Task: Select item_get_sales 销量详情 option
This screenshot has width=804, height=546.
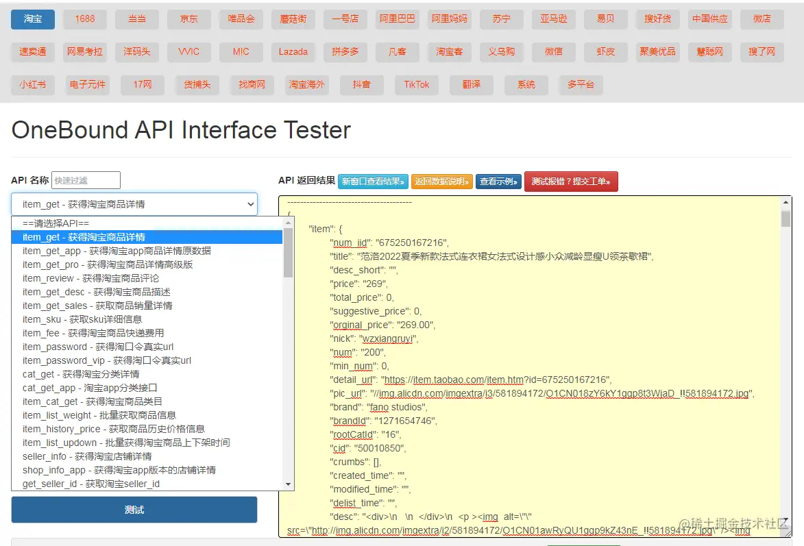Action: click(x=147, y=306)
